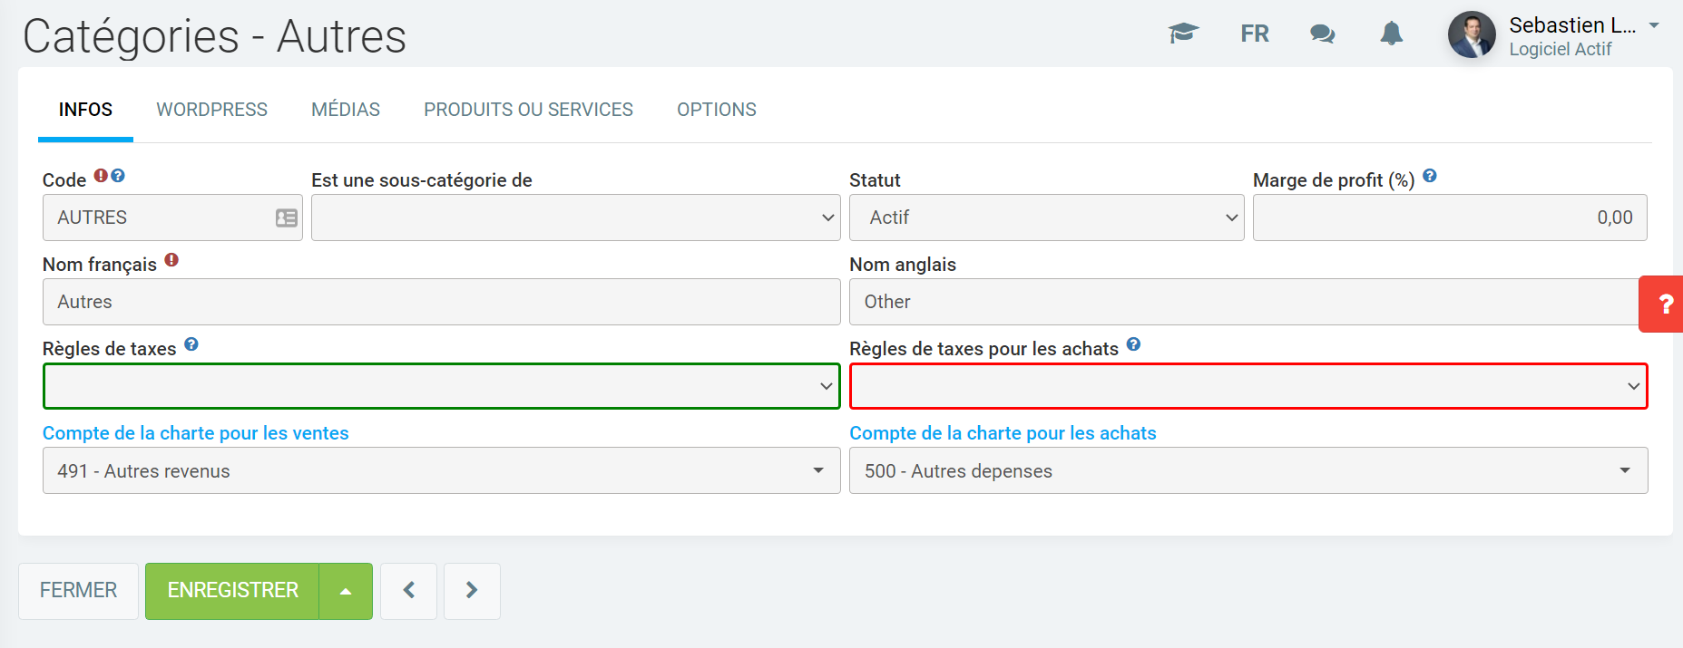This screenshot has width=1683, height=648.
Task: Open the chat messages icon
Action: point(1322,34)
